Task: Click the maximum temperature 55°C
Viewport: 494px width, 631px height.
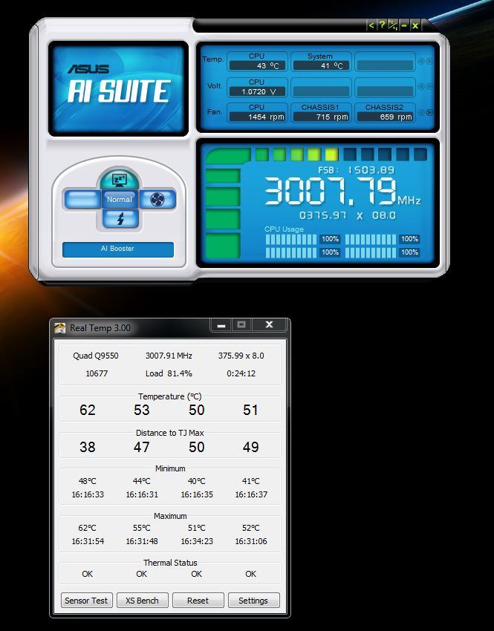Action: coord(142,528)
